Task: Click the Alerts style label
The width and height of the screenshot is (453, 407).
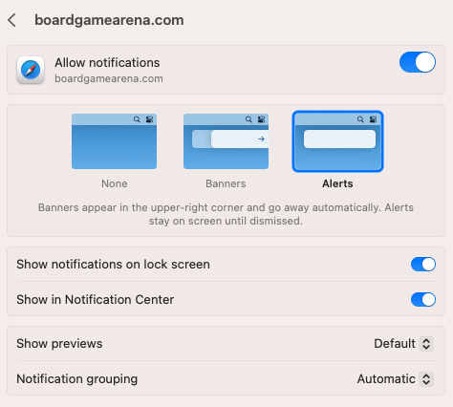Action: (x=337, y=183)
